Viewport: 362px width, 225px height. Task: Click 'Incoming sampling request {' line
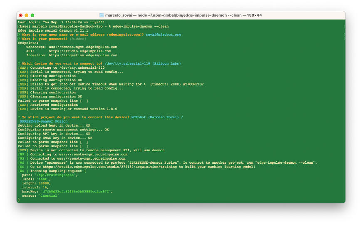[x=52, y=171]
